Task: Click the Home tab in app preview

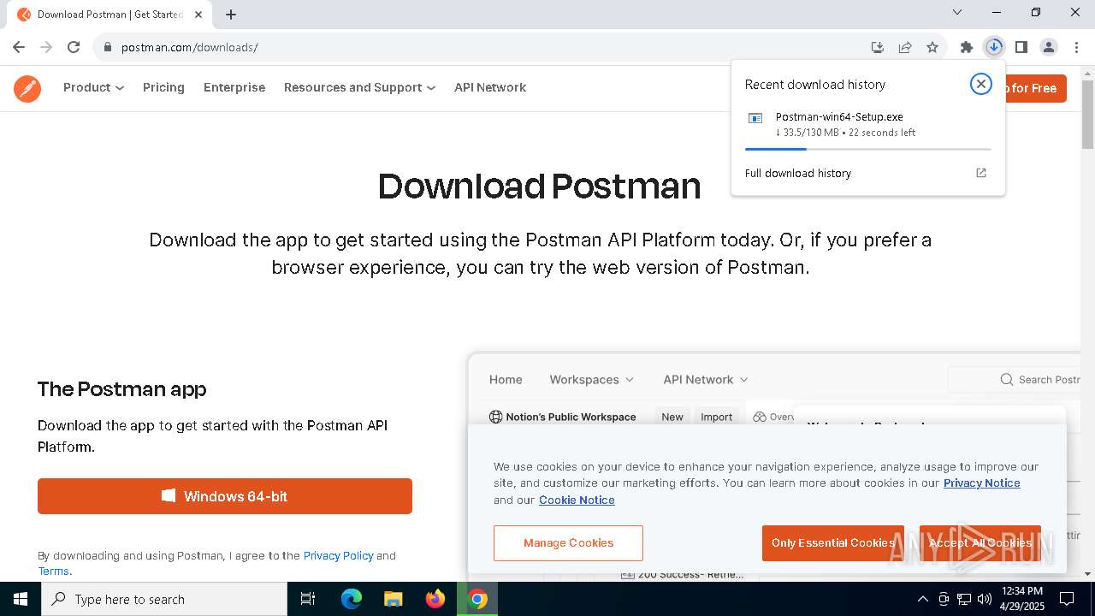Action: click(x=506, y=379)
